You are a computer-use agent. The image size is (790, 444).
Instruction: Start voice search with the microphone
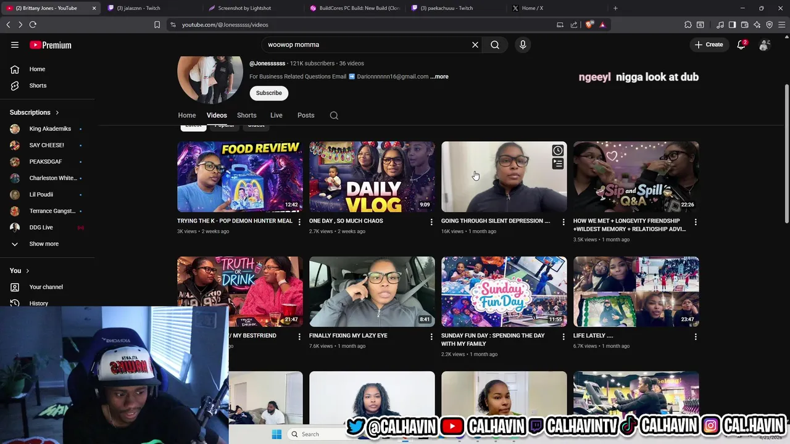pos(523,44)
